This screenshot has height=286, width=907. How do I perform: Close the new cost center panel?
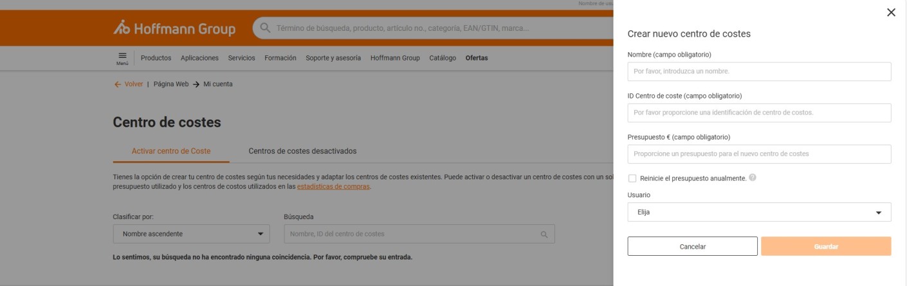point(891,12)
